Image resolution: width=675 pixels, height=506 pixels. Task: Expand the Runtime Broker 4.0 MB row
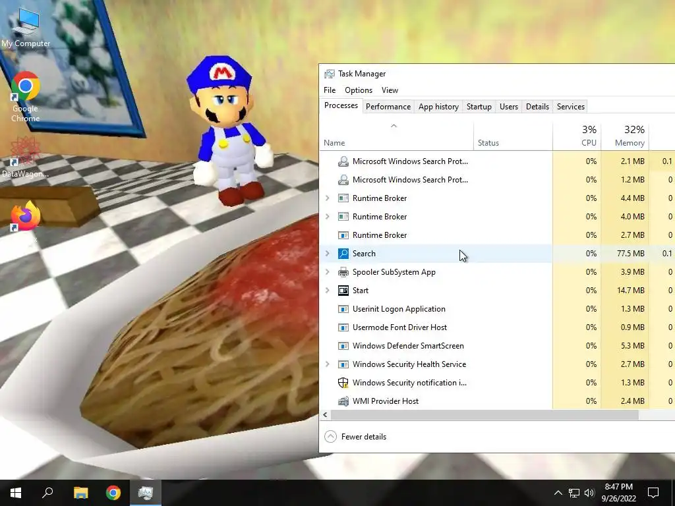click(x=327, y=216)
